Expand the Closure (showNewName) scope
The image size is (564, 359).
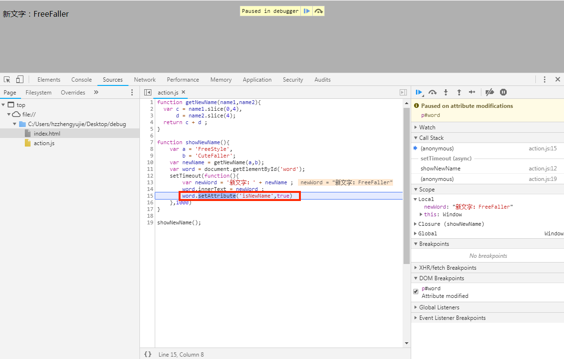click(451, 224)
